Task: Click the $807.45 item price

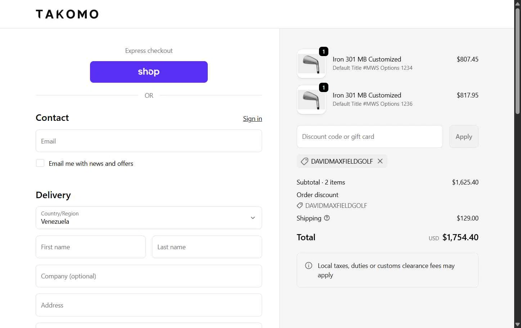Action: coord(467,59)
